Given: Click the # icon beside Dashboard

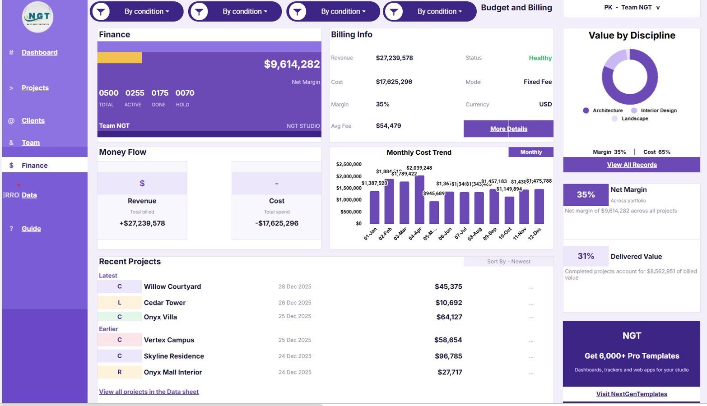Looking at the screenshot, I should tap(11, 52).
